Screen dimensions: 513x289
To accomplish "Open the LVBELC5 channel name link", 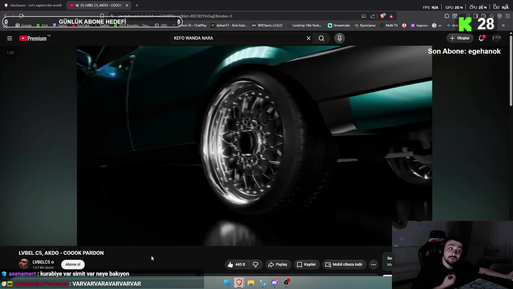I will 41,262.
